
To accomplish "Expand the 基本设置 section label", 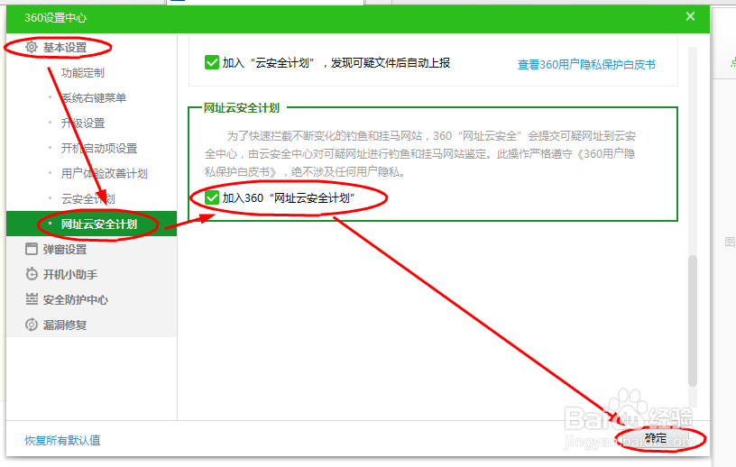I will [65, 48].
